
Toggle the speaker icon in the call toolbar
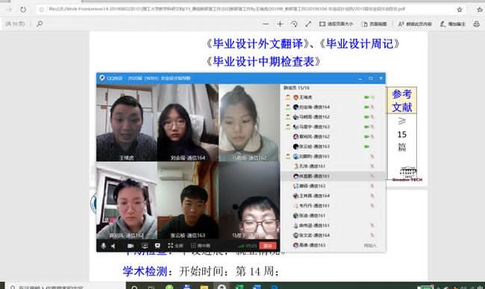point(113,246)
